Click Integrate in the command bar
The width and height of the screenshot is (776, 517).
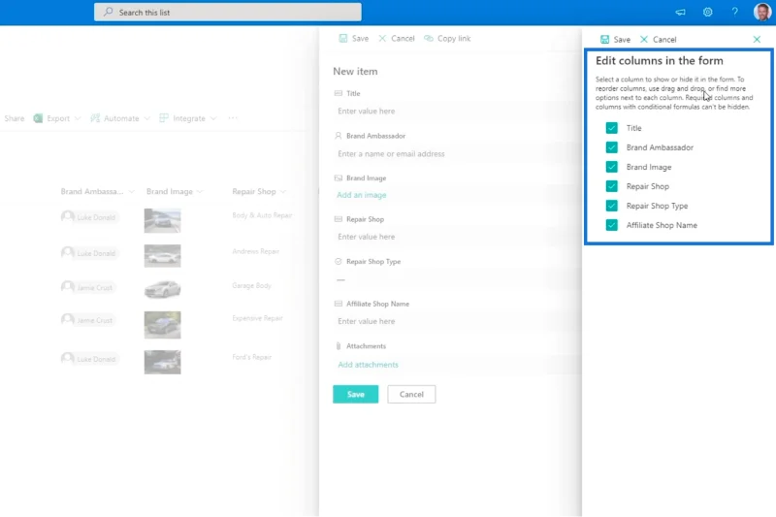pyautogui.click(x=188, y=118)
